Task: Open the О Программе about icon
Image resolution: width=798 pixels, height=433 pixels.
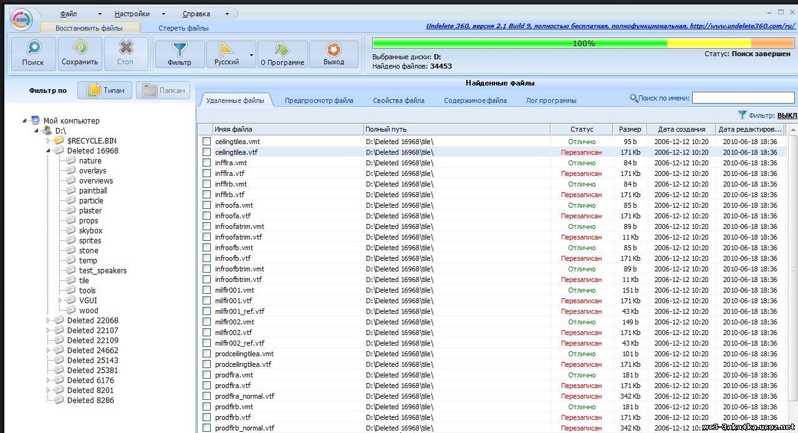Action: point(282,54)
